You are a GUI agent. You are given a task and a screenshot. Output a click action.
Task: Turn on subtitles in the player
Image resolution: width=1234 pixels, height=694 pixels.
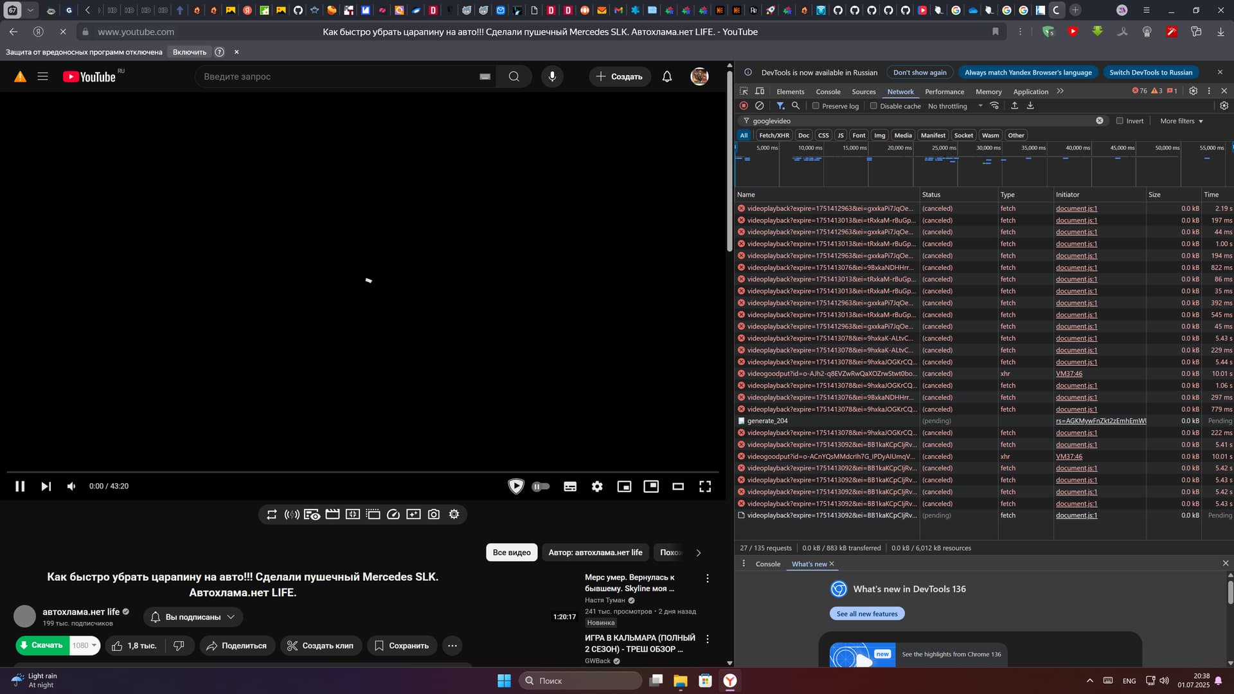tap(570, 486)
